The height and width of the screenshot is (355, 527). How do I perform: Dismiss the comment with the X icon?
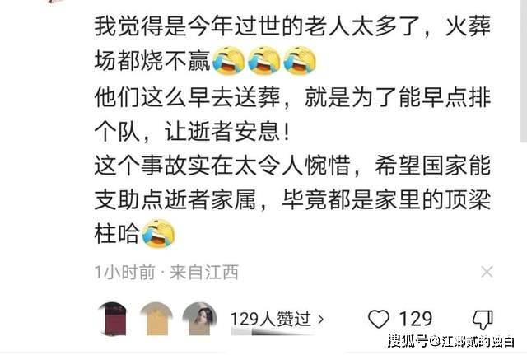[487, 272]
